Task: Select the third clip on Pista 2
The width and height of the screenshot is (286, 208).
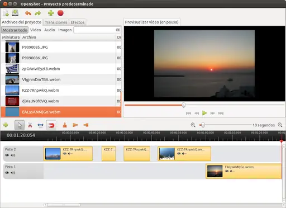Action: click(x=137, y=154)
